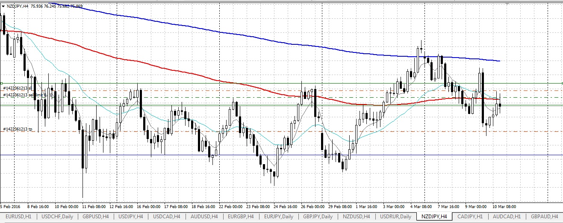
Task: Click the 16 Feb 00:00 time label
Action: tap(149, 206)
